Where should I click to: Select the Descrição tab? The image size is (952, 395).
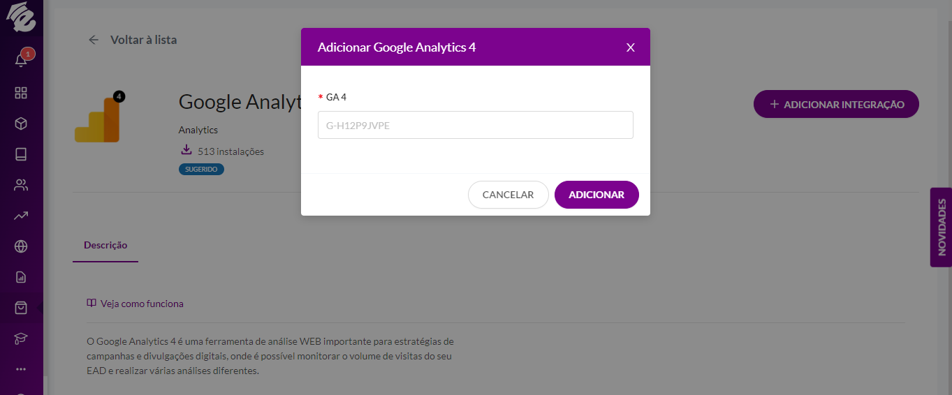pyautogui.click(x=105, y=246)
